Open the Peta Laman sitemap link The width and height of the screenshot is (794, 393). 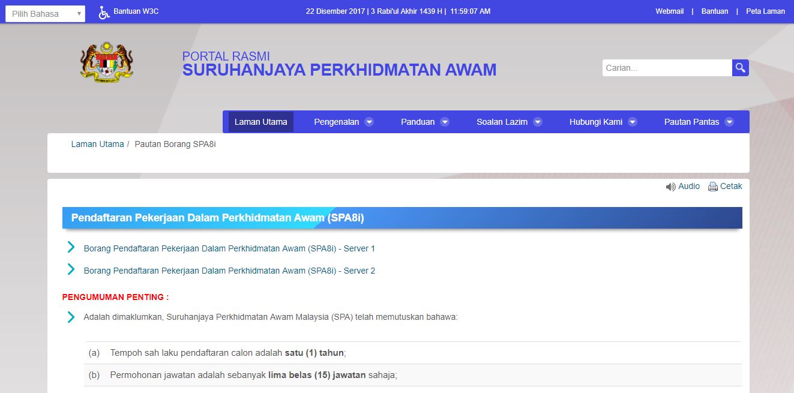[766, 11]
